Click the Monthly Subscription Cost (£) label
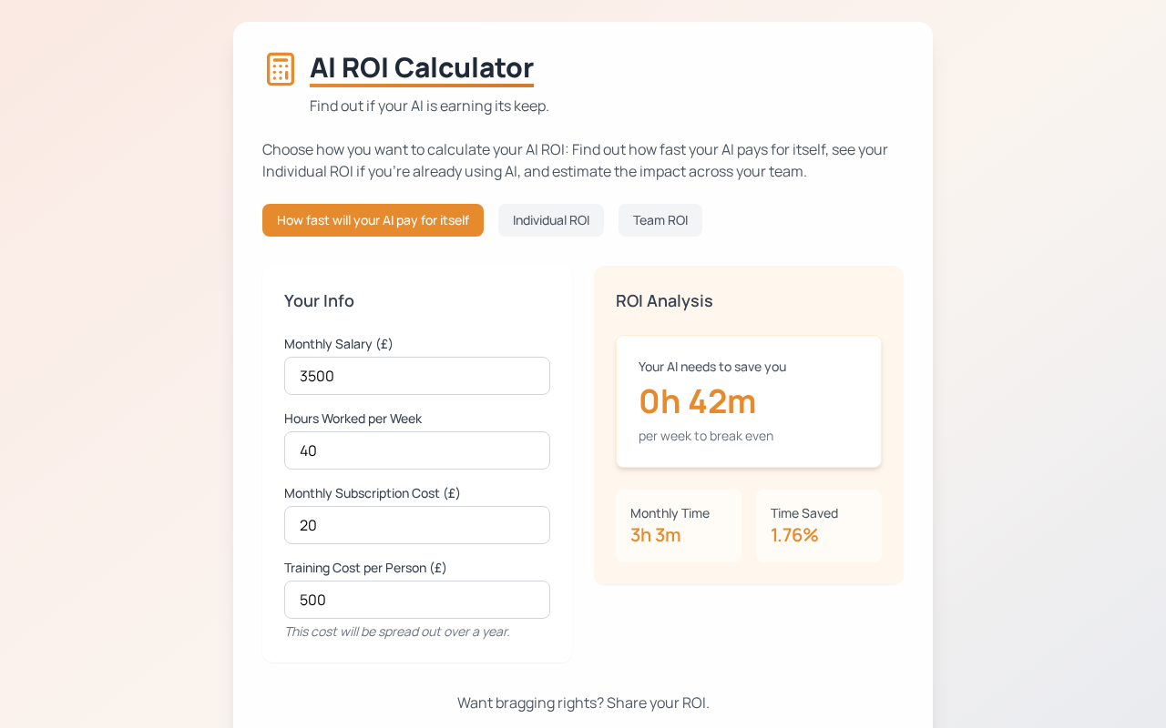The height and width of the screenshot is (728, 1166). 372,493
